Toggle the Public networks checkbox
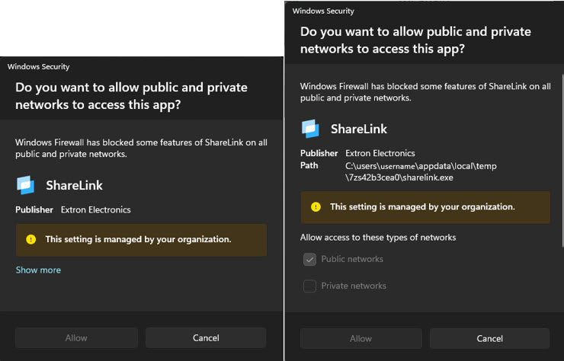 [309, 259]
